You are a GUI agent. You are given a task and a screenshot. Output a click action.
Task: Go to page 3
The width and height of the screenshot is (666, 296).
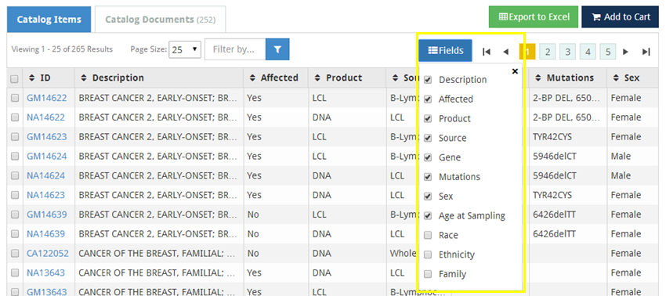pos(567,52)
